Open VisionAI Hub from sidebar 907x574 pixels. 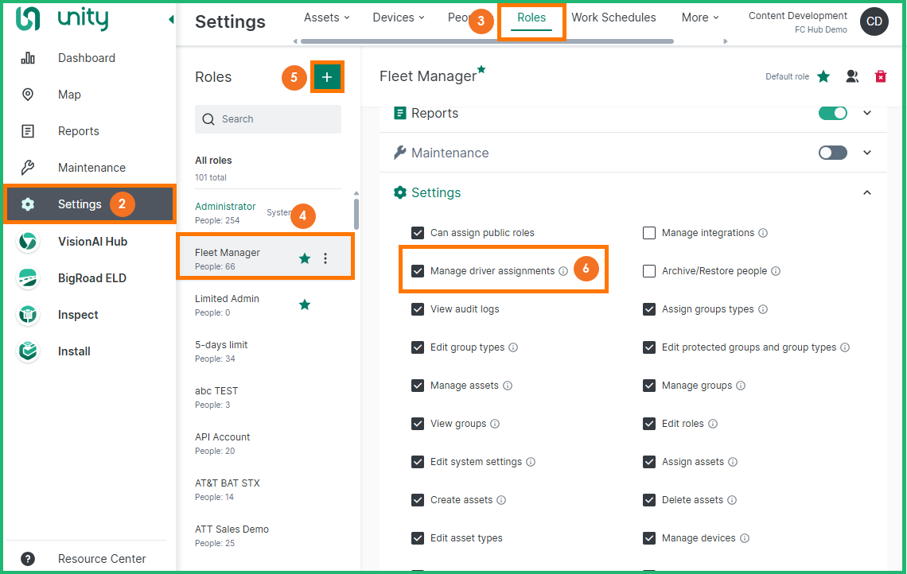click(91, 242)
